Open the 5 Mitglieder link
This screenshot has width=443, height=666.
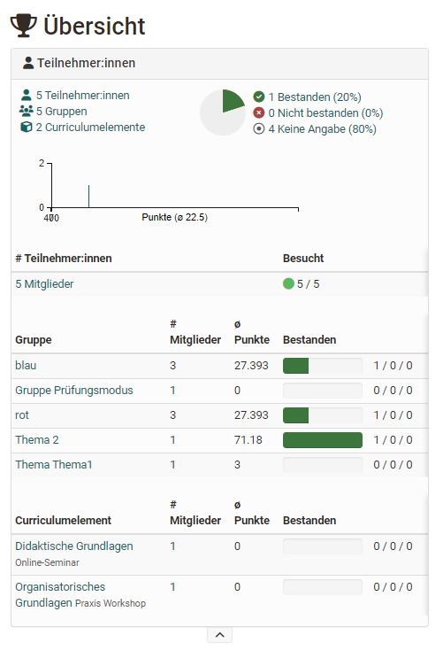(x=44, y=283)
